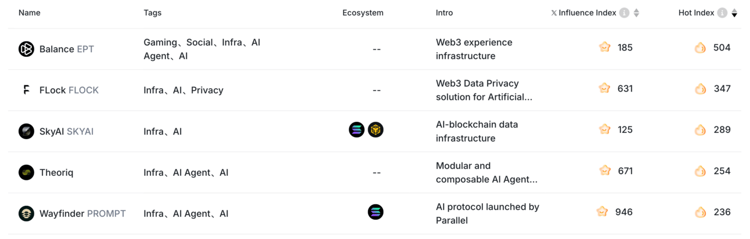Click the SkyAI project logo icon
This screenshot has width=750, height=239.
pyautogui.click(x=26, y=131)
